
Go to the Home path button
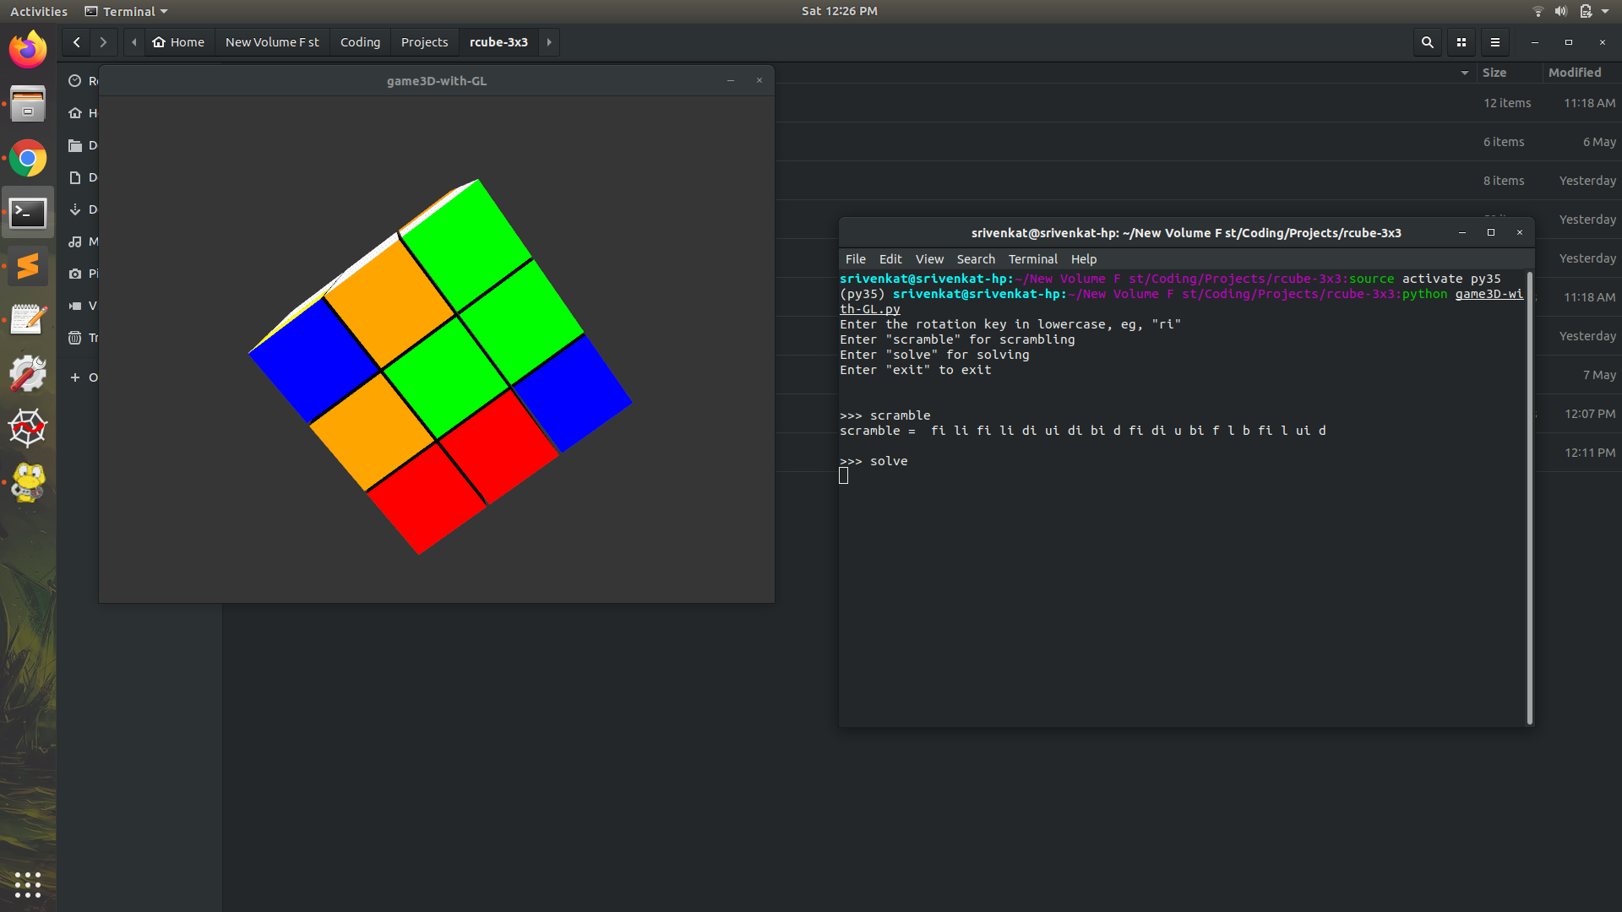(178, 42)
